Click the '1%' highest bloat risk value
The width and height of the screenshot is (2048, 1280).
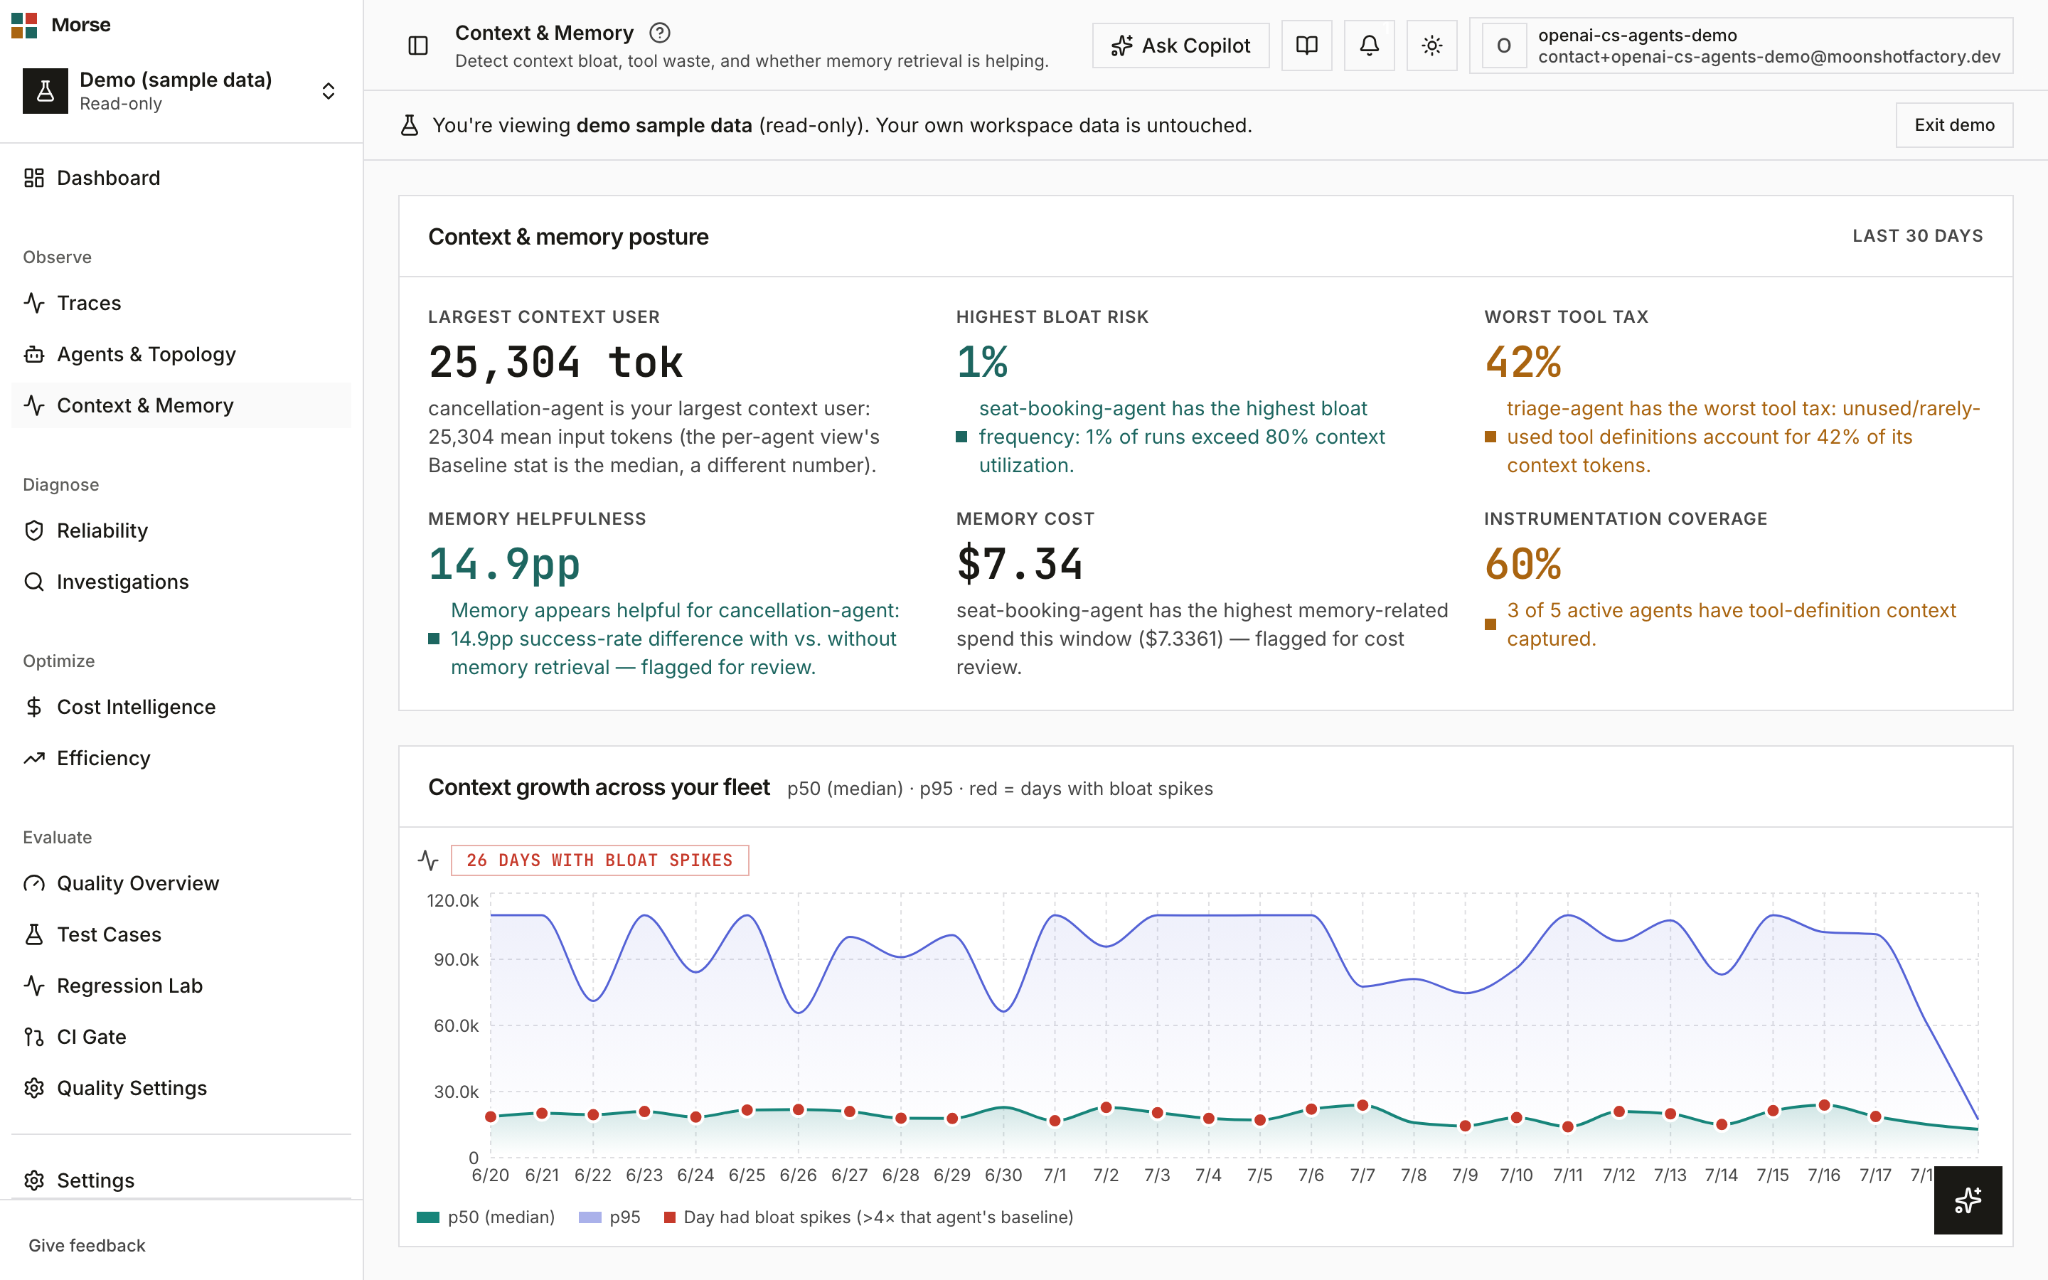(x=981, y=363)
